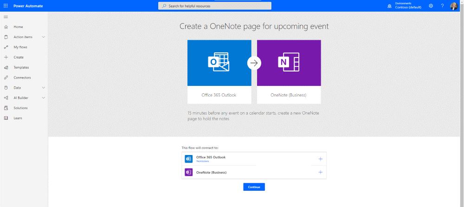464x207 pixels.
Task: Click the help question mark icon
Action: pos(442,6)
